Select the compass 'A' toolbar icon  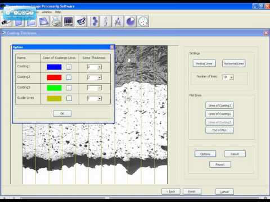coord(118,21)
